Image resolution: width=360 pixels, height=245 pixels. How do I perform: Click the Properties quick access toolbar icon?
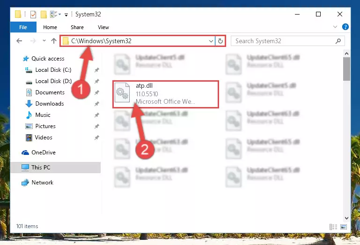(33, 14)
